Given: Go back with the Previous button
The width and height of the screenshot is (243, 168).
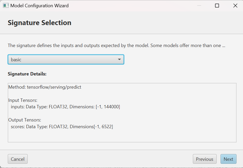Looking at the screenshot, I should pyautogui.click(x=204, y=159).
